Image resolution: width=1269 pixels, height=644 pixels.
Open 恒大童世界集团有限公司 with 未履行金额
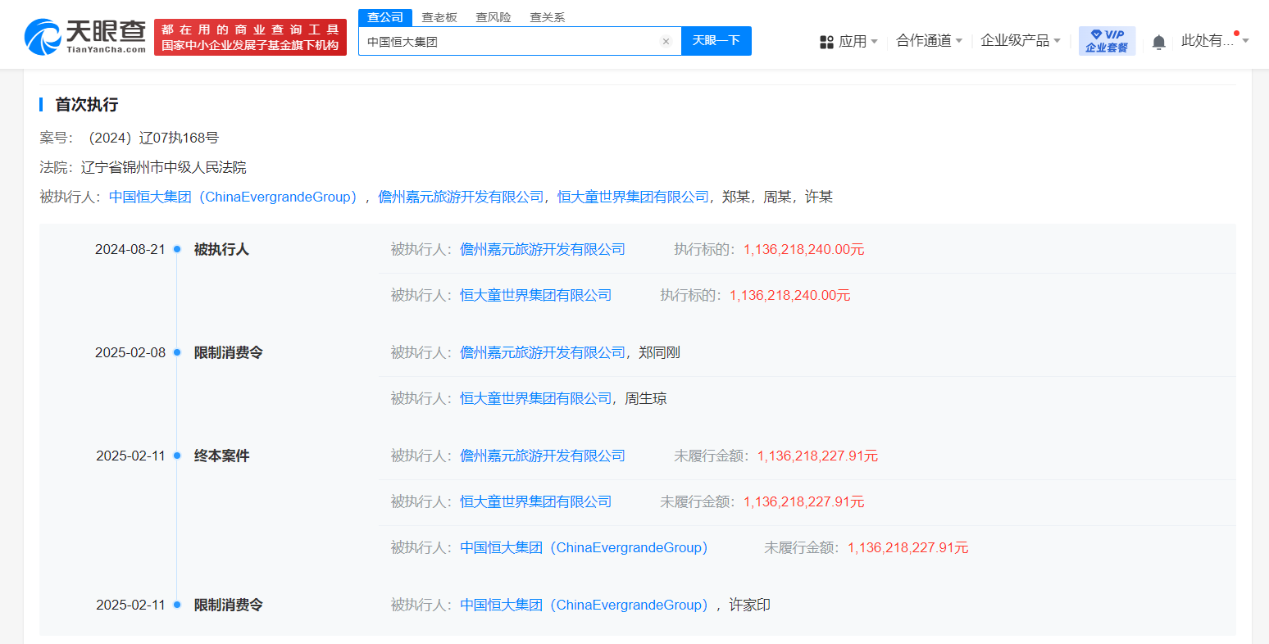tap(535, 501)
